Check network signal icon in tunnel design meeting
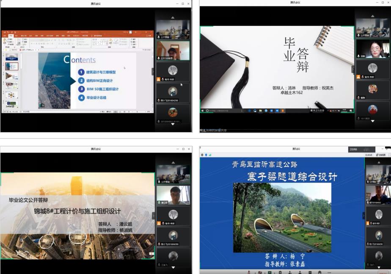Image resolution: width=391 pixels, height=274 pixels. [209, 155]
